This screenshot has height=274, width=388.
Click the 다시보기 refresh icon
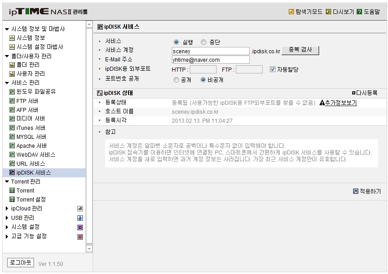tap(328, 12)
